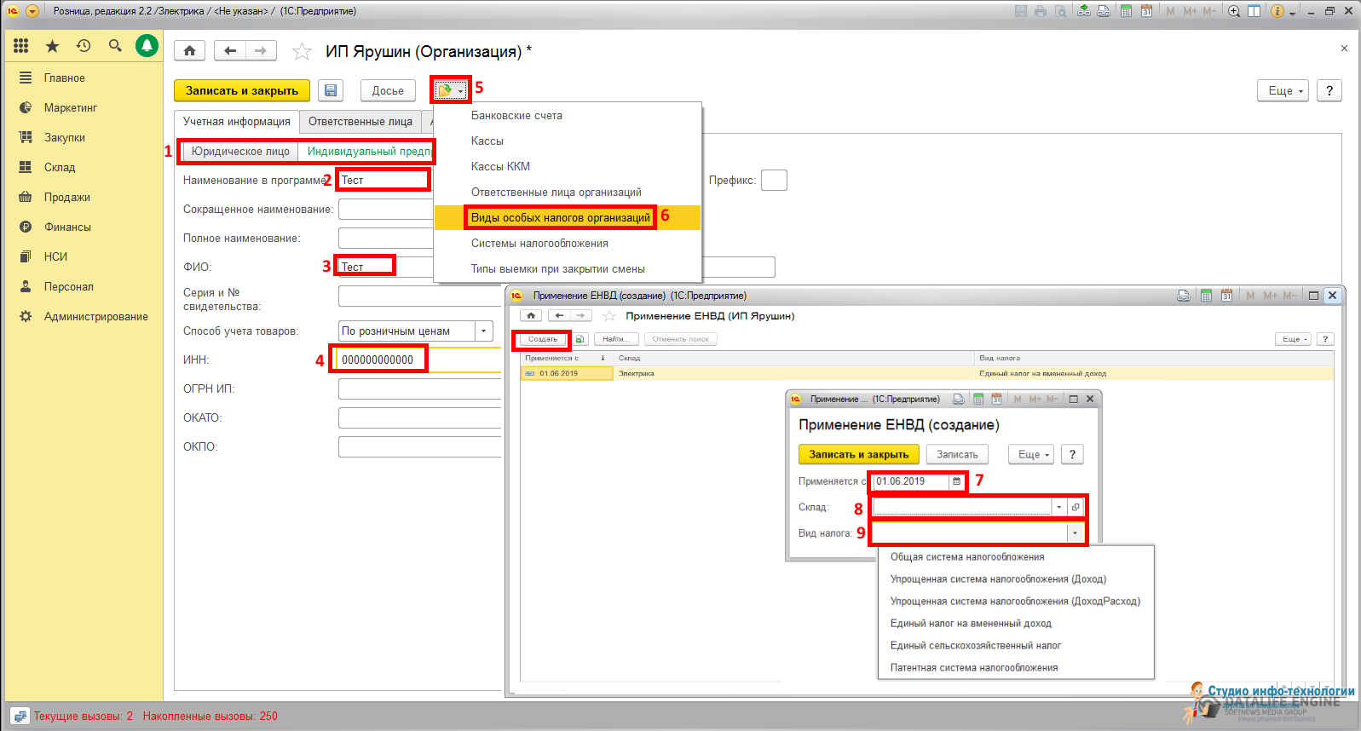Select Индивидуальный предприниматель toggle option
The height and width of the screenshot is (731, 1361).
point(368,152)
